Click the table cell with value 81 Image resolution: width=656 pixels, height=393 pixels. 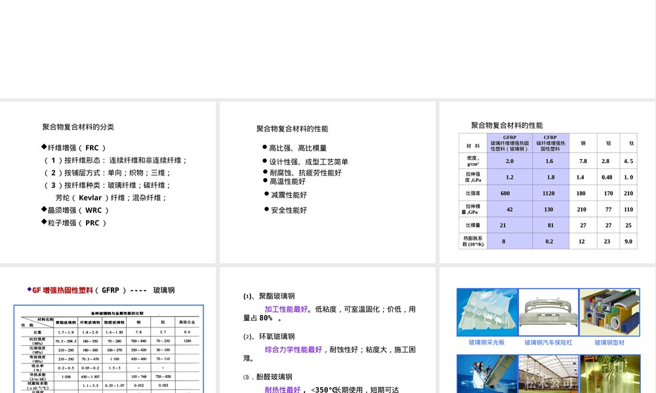550,225
